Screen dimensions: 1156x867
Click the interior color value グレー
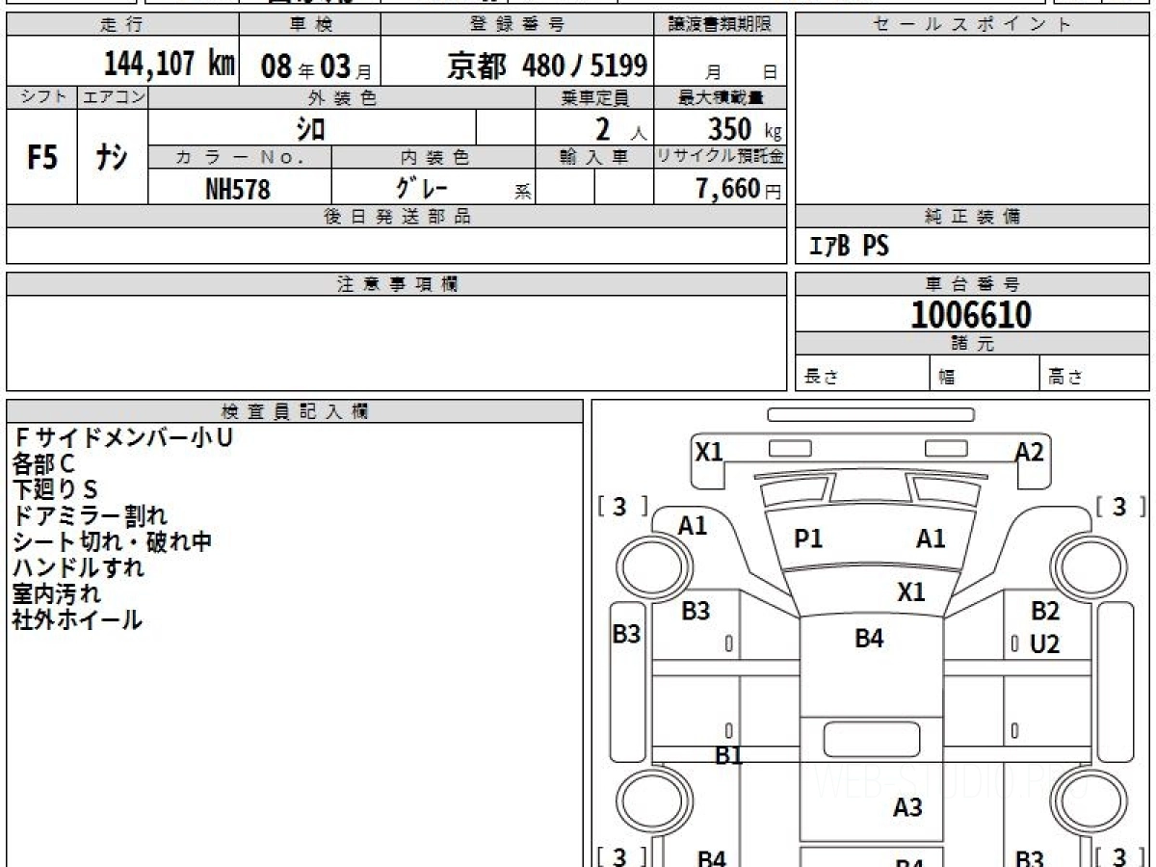click(x=422, y=188)
